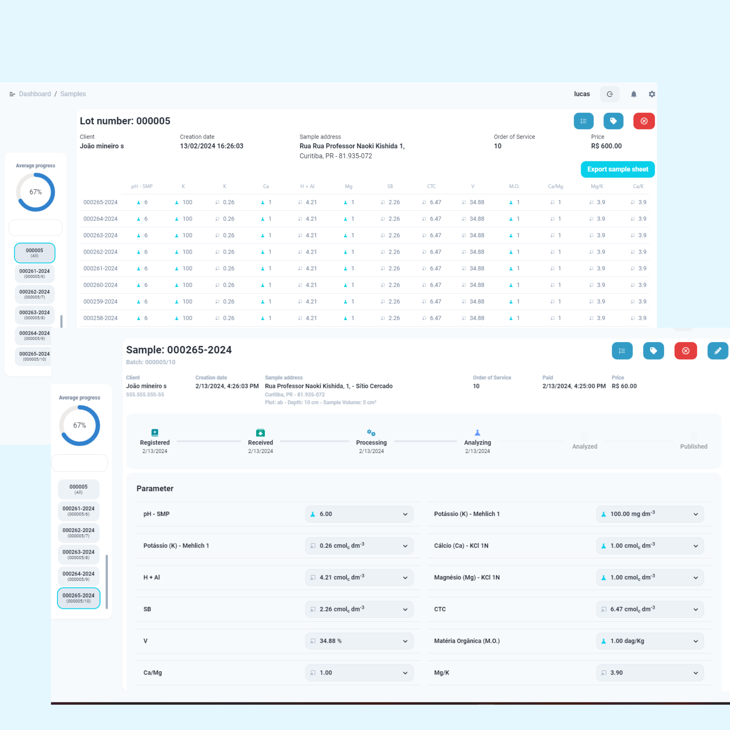This screenshot has height=730, width=730.
Task: Open the settings gear in header
Action: pos(652,94)
